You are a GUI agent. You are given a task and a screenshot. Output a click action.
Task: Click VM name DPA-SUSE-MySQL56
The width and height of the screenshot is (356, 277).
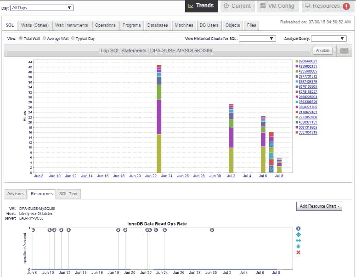(x=37, y=209)
